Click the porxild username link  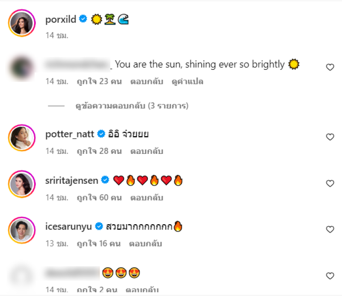(61, 19)
